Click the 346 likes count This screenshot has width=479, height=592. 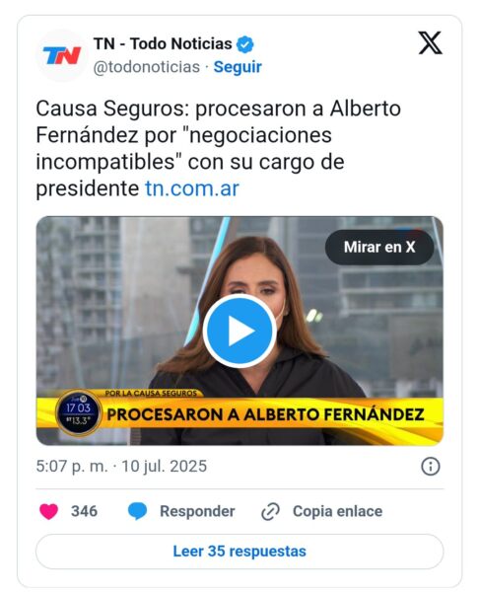(84, 511)
